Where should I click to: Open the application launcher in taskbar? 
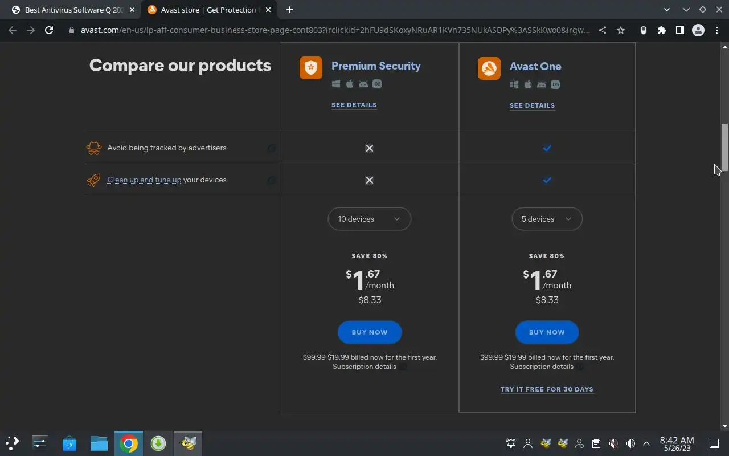pos(13,443)
